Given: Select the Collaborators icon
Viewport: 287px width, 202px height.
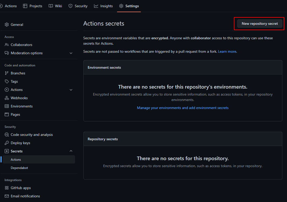Looking at the screenshot, I should point(6,44).
